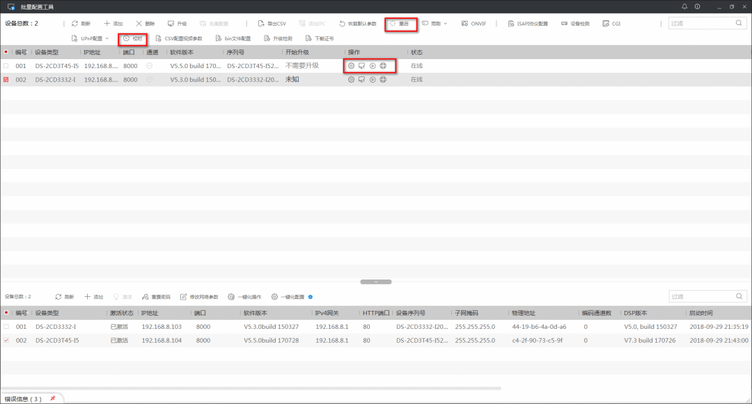Click the horizontal scrollbar below the lower table
752x404 pixels.
click(251, 388)
